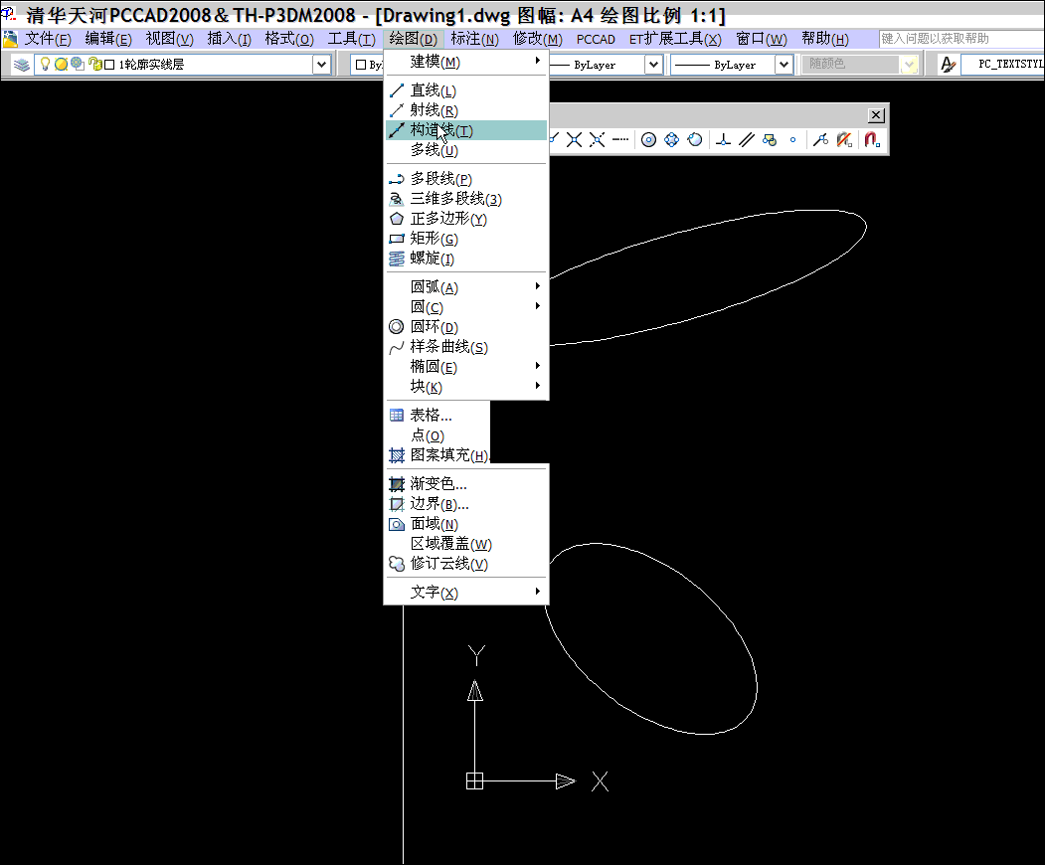Screen dimensions: 1045x865
Task: Select the Snap to Parallel icon
Action: point(747,139)
